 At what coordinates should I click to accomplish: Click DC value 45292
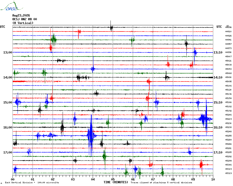coord(228,157)
